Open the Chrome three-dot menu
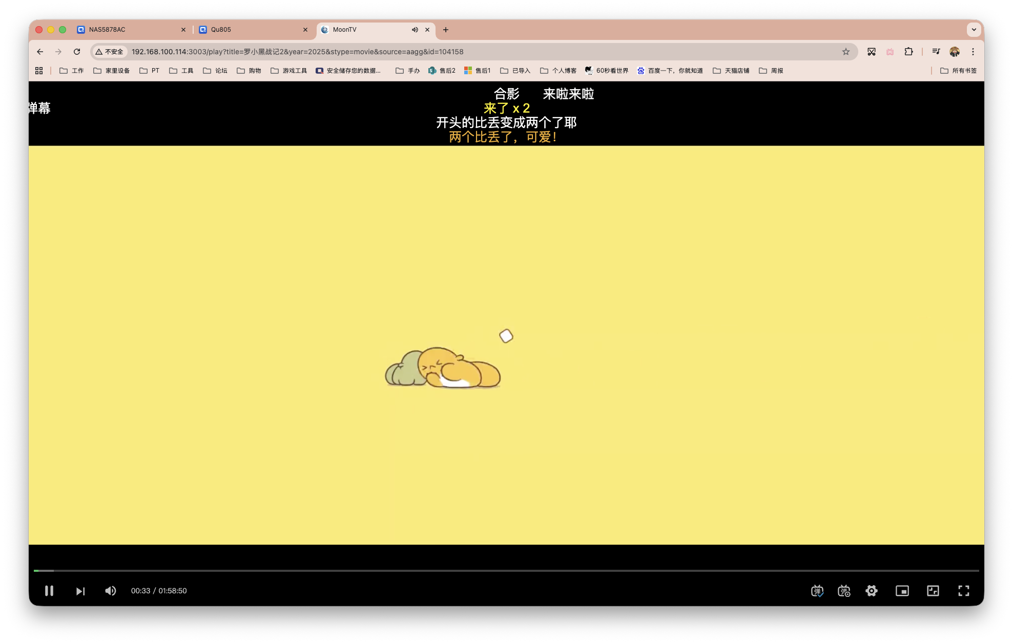Image resolution: width=1013 pixels, height=644 pixels. pos(974,51)
